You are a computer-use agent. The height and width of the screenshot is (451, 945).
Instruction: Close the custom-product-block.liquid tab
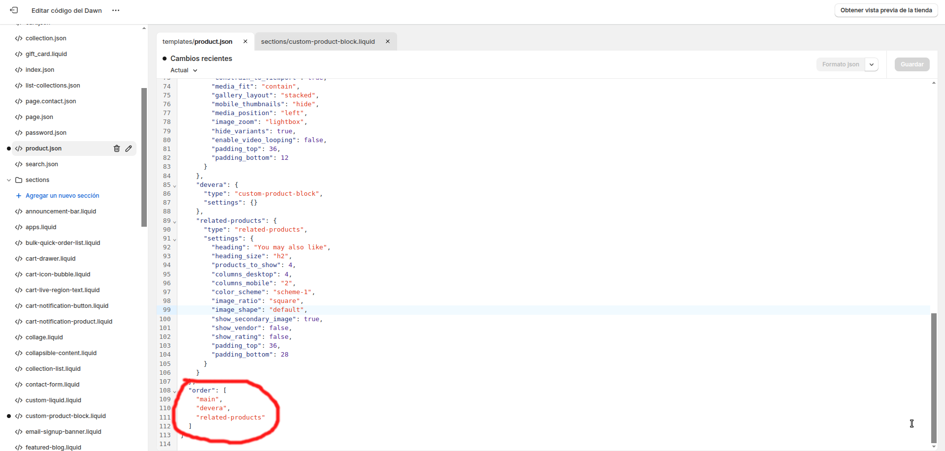click(x=388, y=42)
